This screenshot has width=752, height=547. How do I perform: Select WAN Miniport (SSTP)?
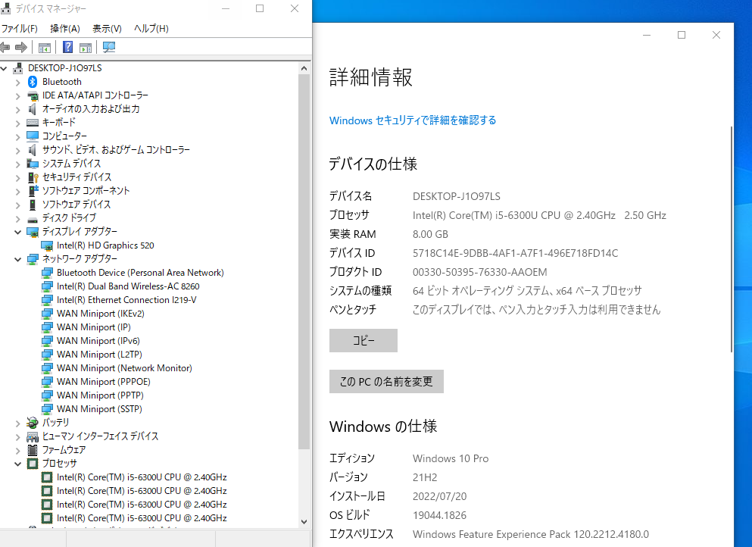99,409
